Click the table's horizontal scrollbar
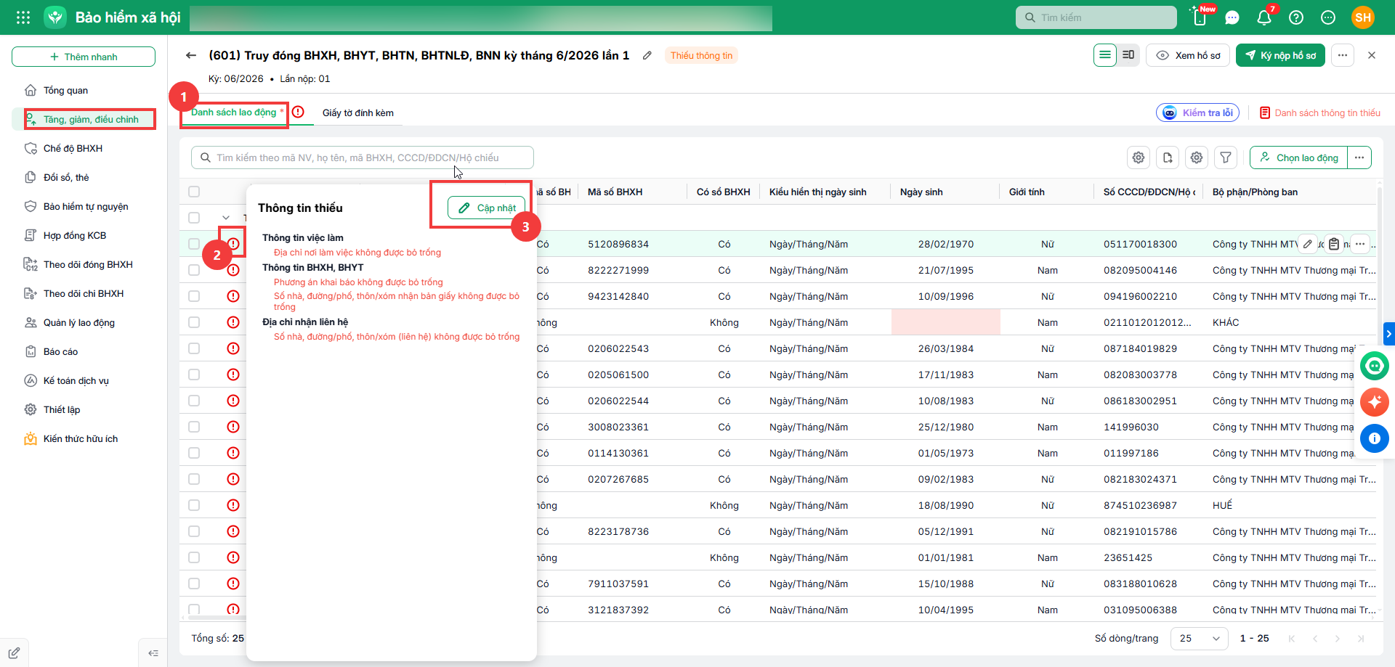This screenshot has width=1395, height=667. [217, 618]
